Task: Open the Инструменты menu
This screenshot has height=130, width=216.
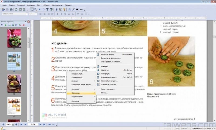Action: pyautogui.click(x=58, y=5)
